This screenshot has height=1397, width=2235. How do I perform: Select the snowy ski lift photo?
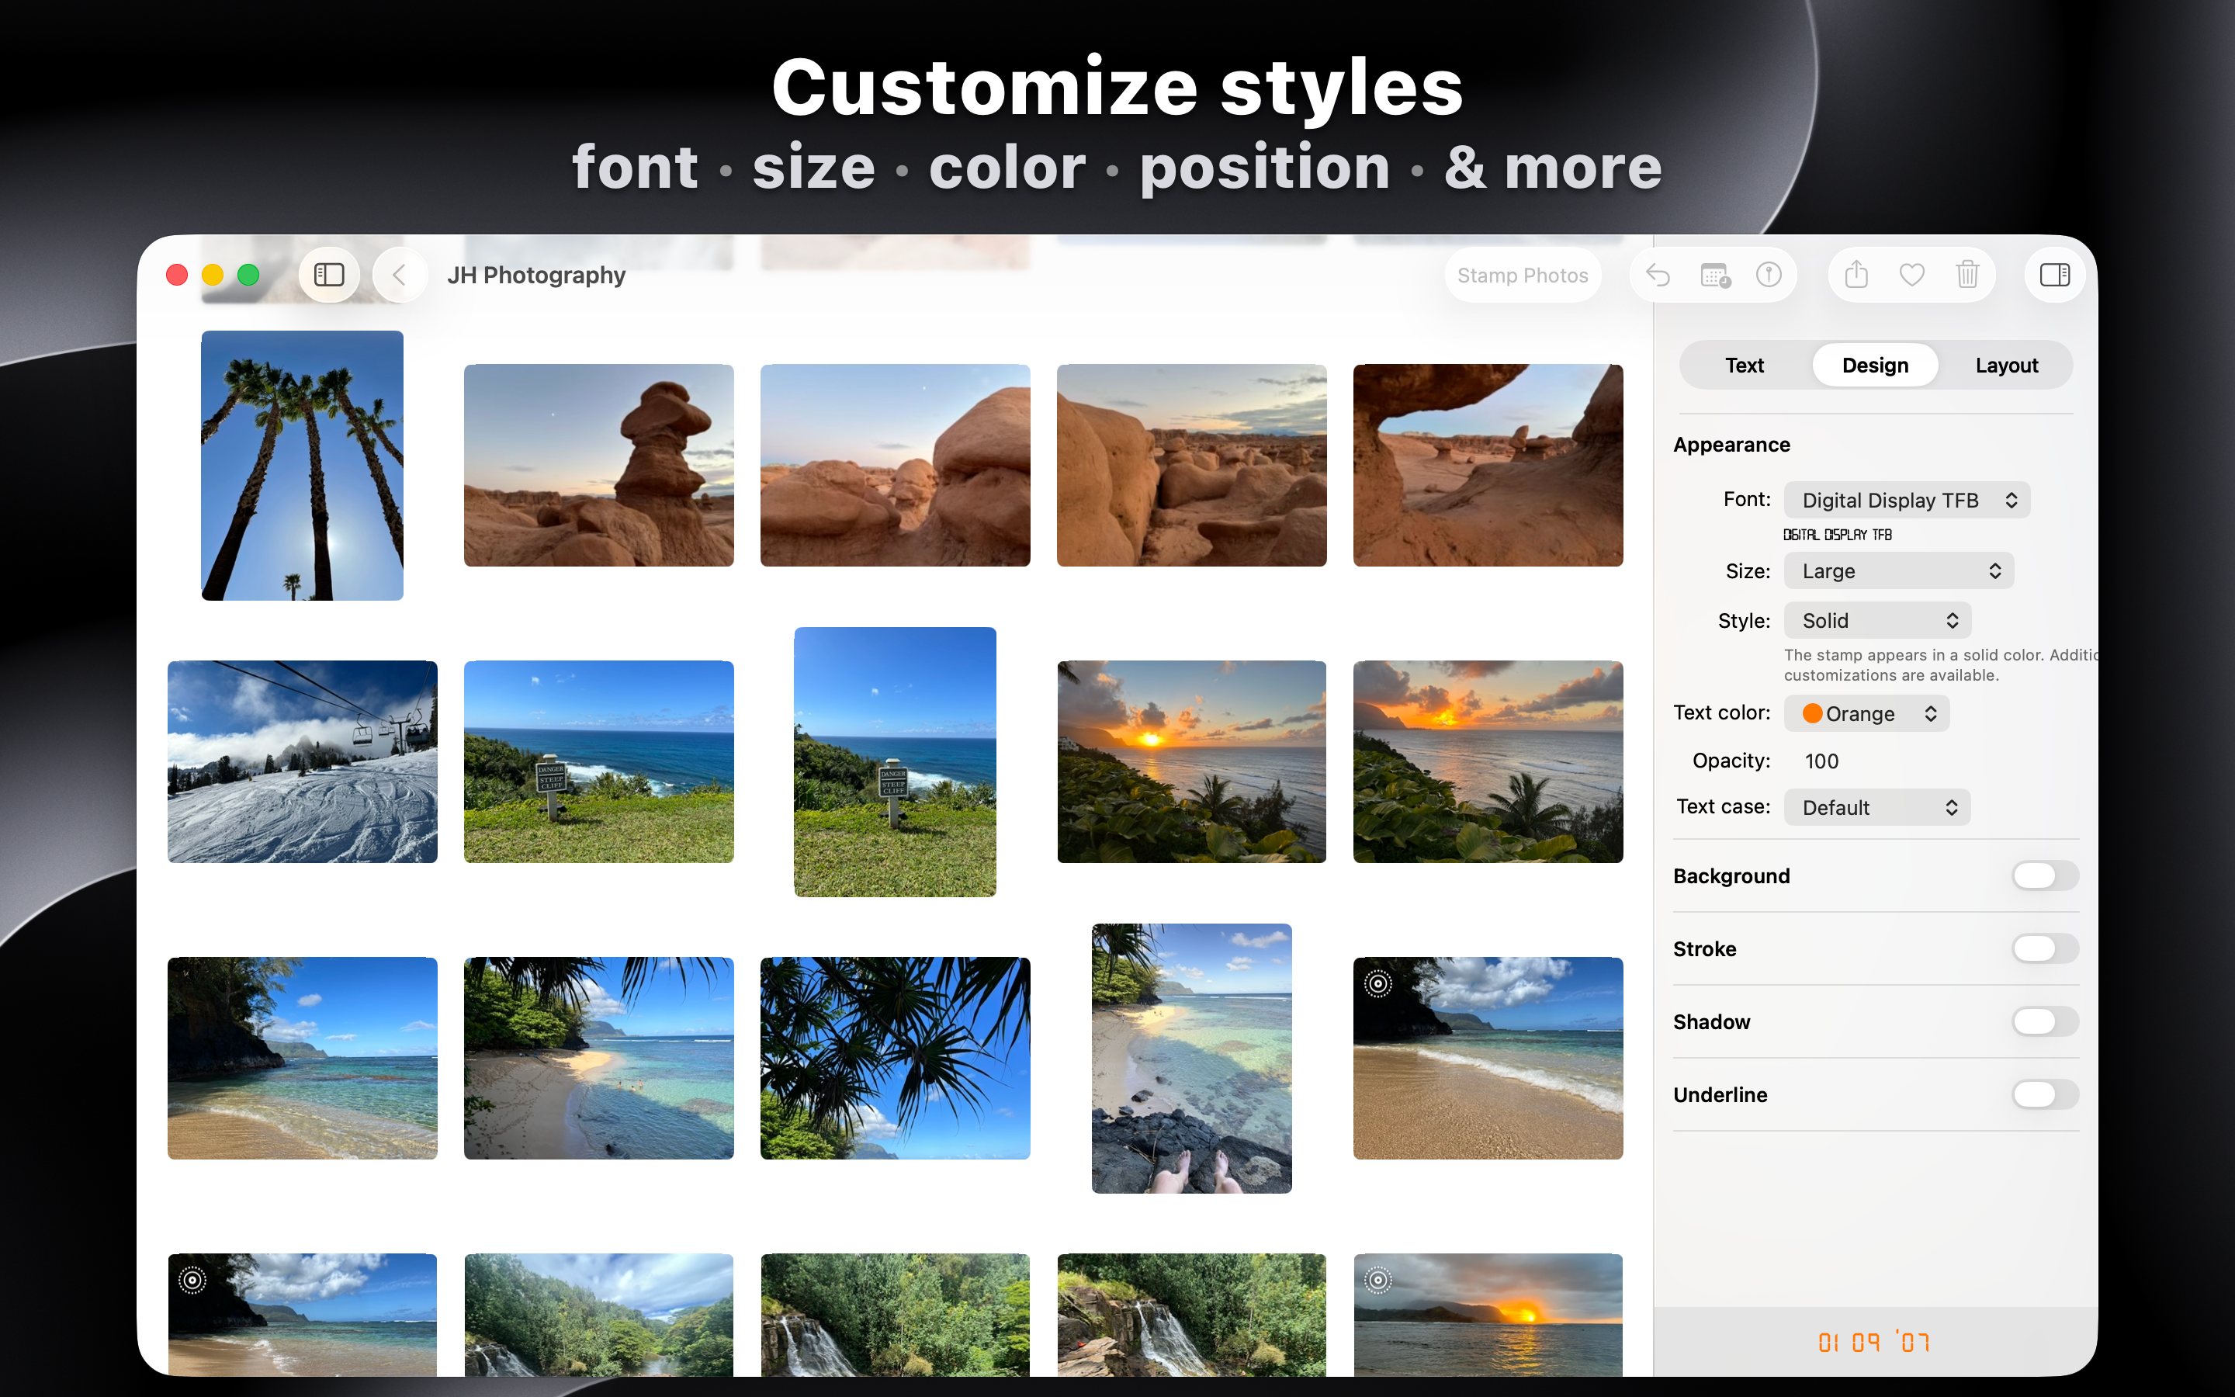pyautogui.click(x=302, y=761)
